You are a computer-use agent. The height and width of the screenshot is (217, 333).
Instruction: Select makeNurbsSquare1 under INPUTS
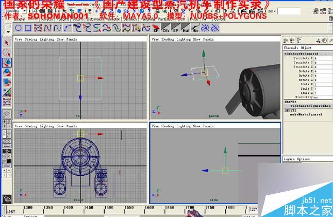point(306,114)
